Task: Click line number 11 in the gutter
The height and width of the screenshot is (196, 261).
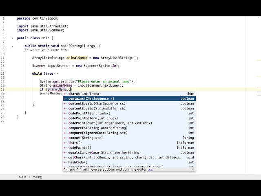Action: 2,58
